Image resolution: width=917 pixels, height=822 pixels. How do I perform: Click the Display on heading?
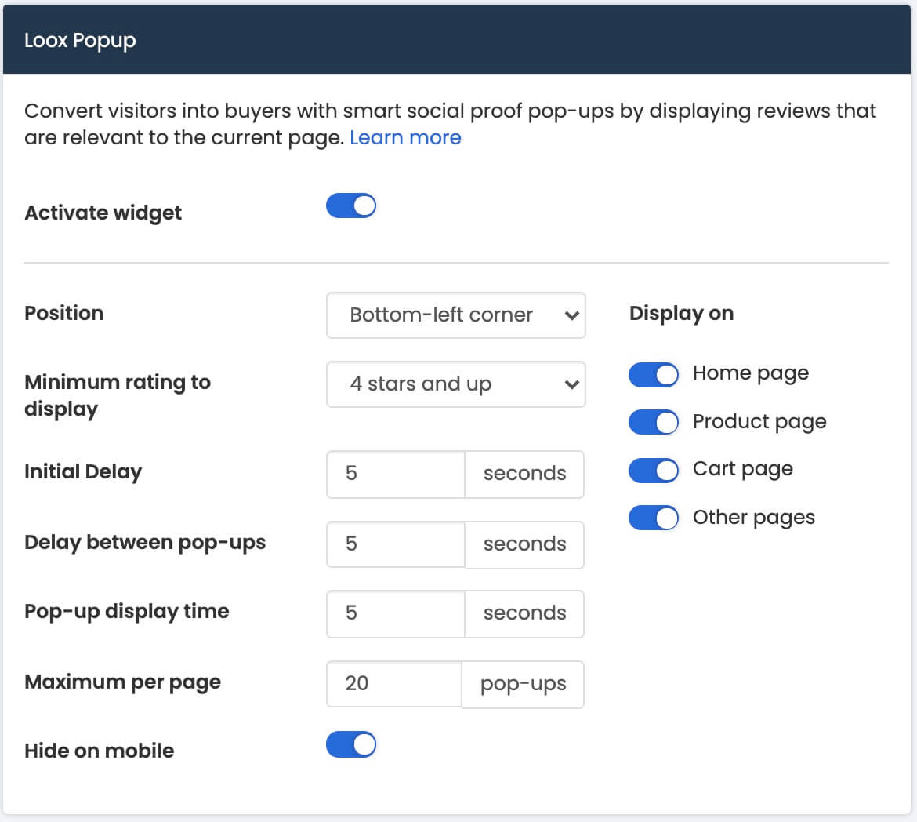tap(681, 313)
